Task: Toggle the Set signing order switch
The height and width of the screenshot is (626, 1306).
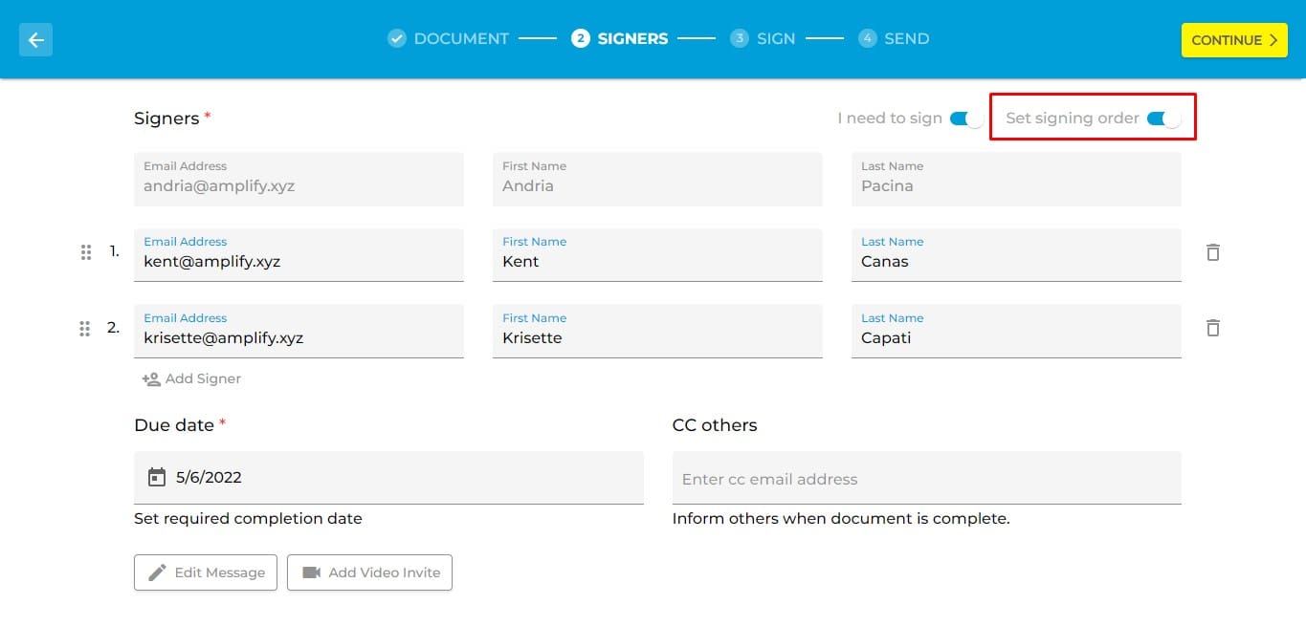Action: [x=1163, y=119]
